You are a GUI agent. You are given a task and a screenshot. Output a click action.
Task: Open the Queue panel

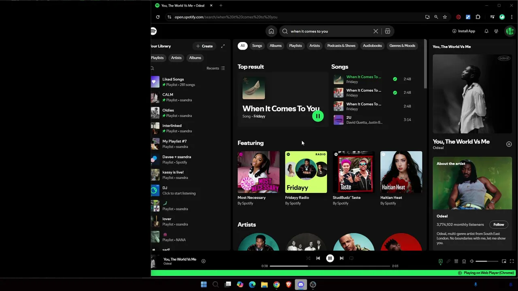click(x=456, y=261)
